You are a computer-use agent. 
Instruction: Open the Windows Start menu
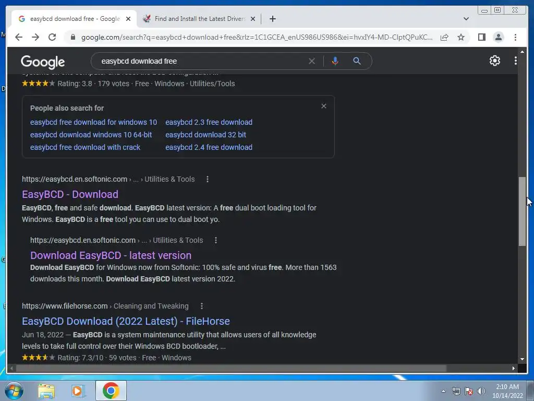click(x=14, y=391)
